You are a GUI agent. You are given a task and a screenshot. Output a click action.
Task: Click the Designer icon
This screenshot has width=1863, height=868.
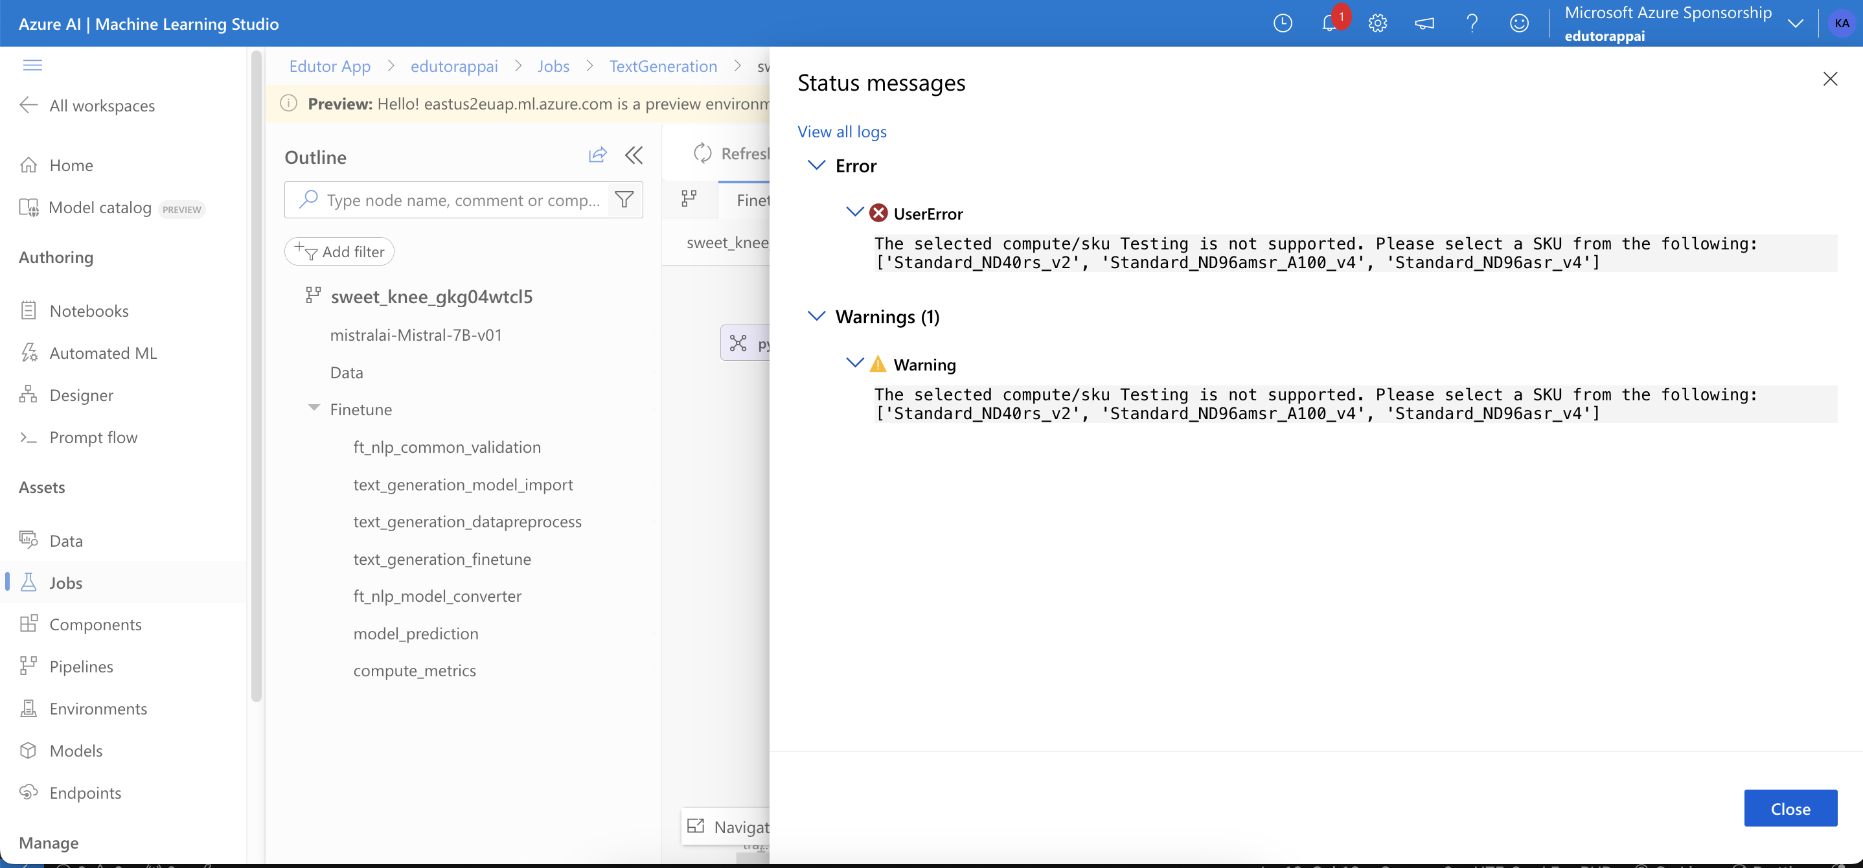click(x=29, y=394)
